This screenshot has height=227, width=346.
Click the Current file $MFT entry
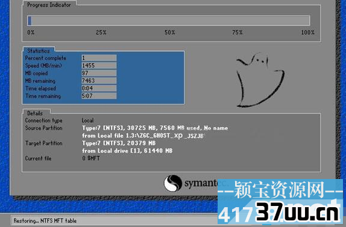91,158
